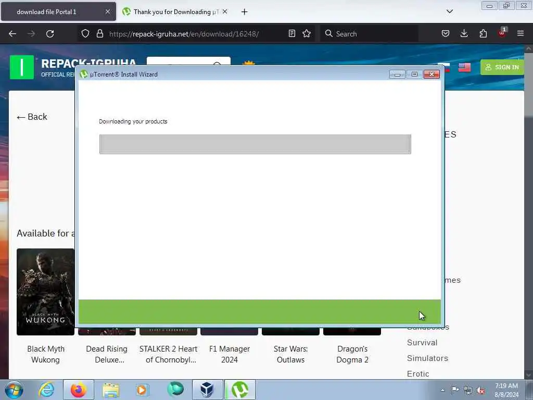533x400 pixels.
Task: Open green round browser taskbar icon
Action: (175, 389)
